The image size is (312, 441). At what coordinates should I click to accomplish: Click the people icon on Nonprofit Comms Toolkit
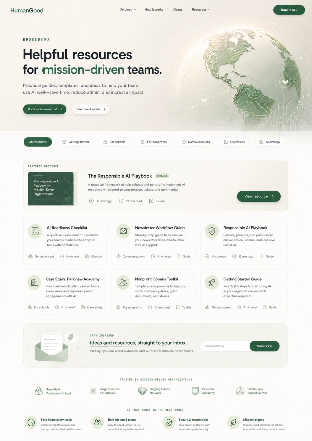pos(123,282)
